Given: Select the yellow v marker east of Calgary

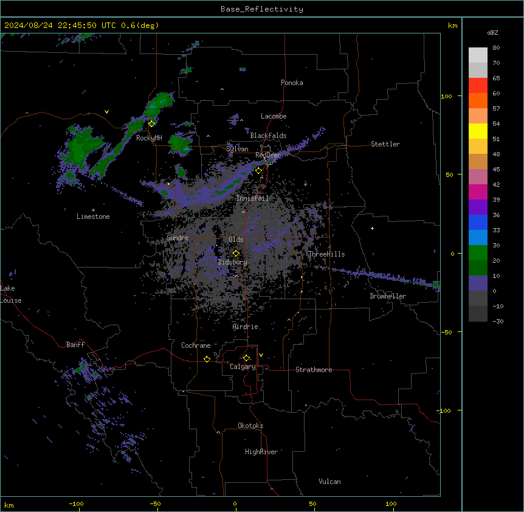Looking at the screenshot, I should pos(261,355).
